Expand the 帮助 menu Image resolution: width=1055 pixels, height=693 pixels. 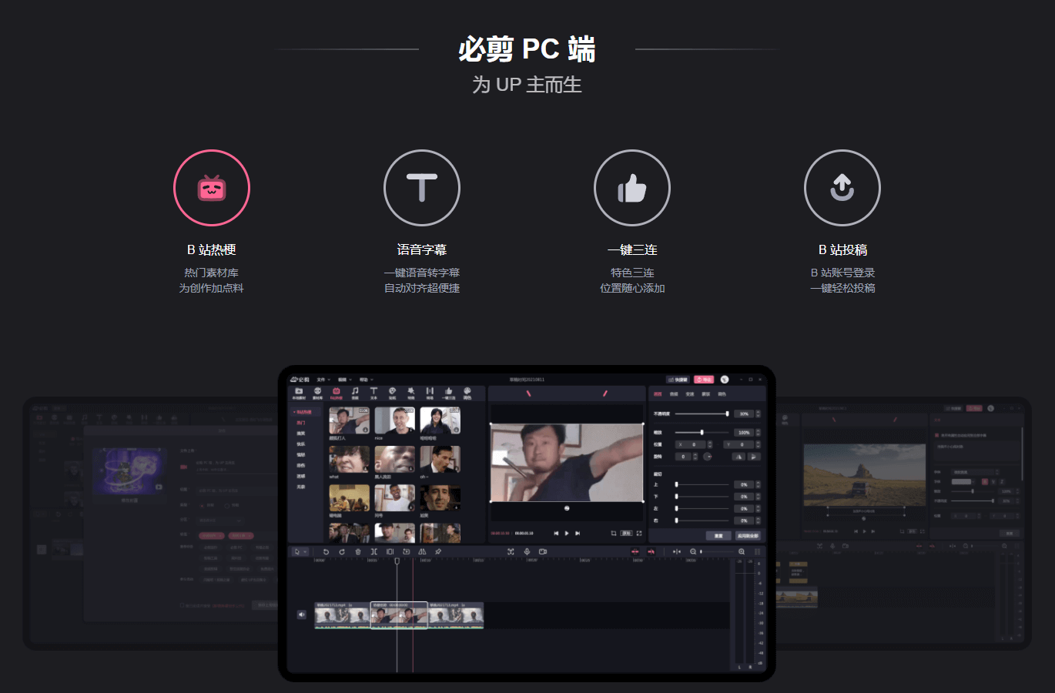(363, 380)
